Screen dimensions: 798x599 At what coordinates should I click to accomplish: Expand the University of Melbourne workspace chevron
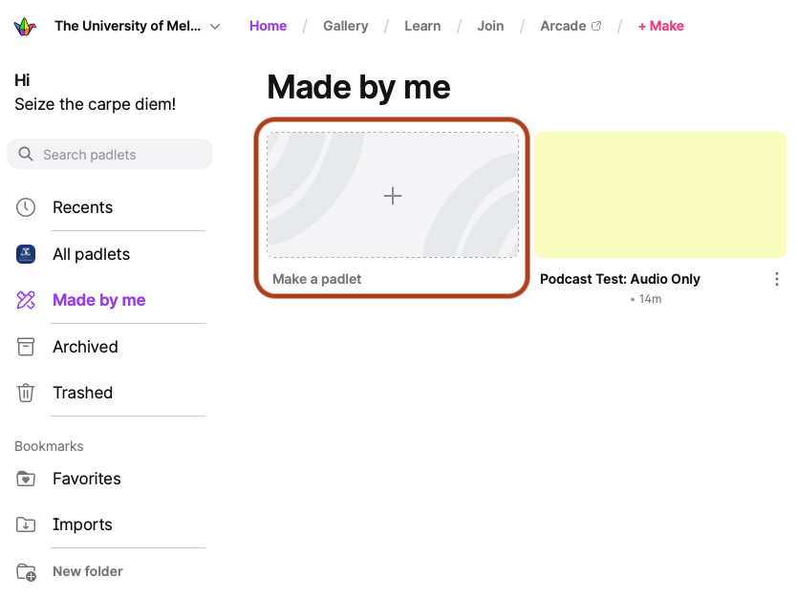[215, 27]
